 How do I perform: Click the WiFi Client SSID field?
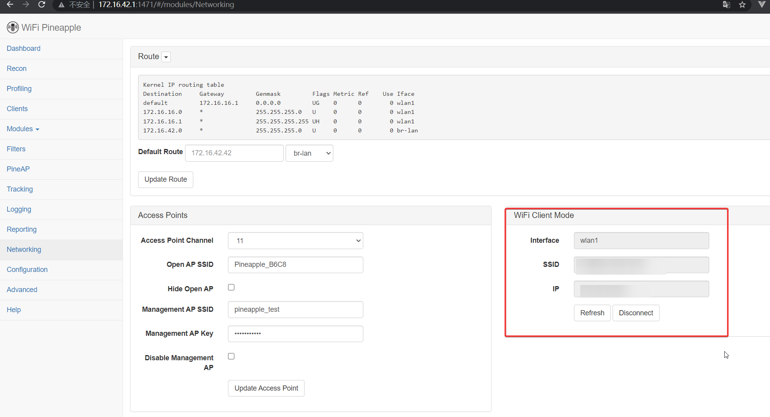click(641, 265)
